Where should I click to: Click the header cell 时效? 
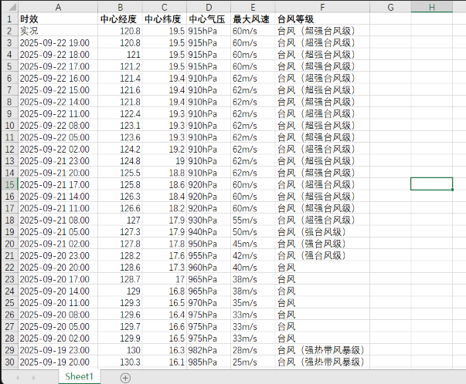[x=58, y=19]
